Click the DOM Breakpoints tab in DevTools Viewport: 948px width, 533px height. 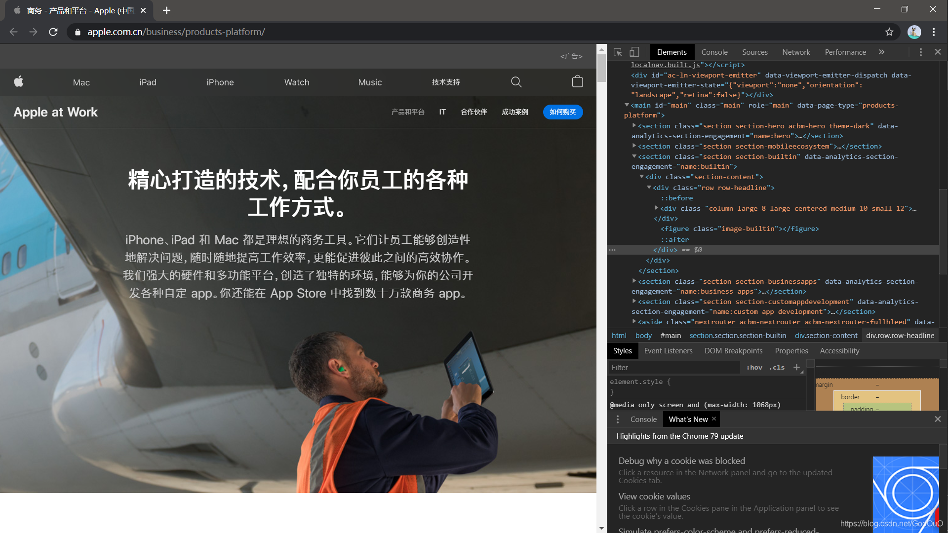tap(733, 351)
